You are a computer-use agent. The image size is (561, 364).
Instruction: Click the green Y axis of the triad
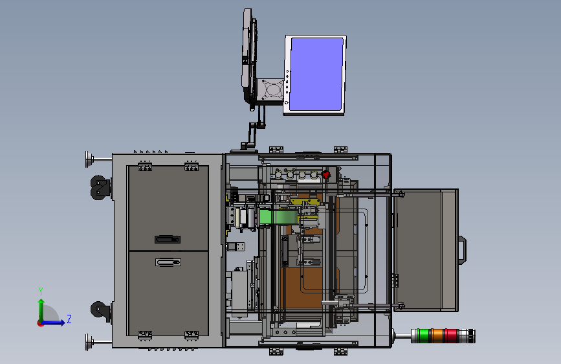point(41,310)
